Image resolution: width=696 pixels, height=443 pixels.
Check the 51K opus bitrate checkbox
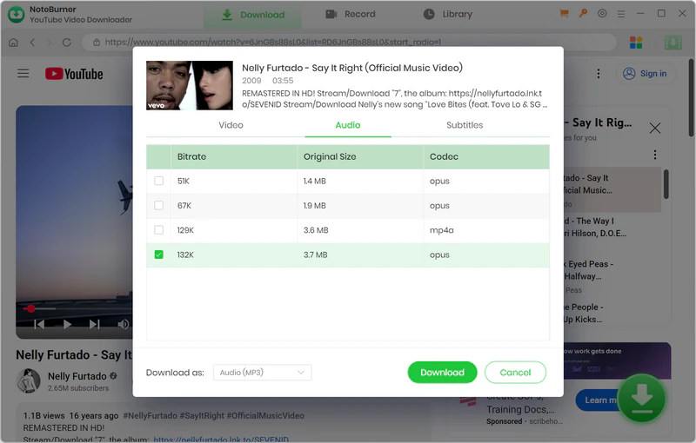tap(158, 181)
